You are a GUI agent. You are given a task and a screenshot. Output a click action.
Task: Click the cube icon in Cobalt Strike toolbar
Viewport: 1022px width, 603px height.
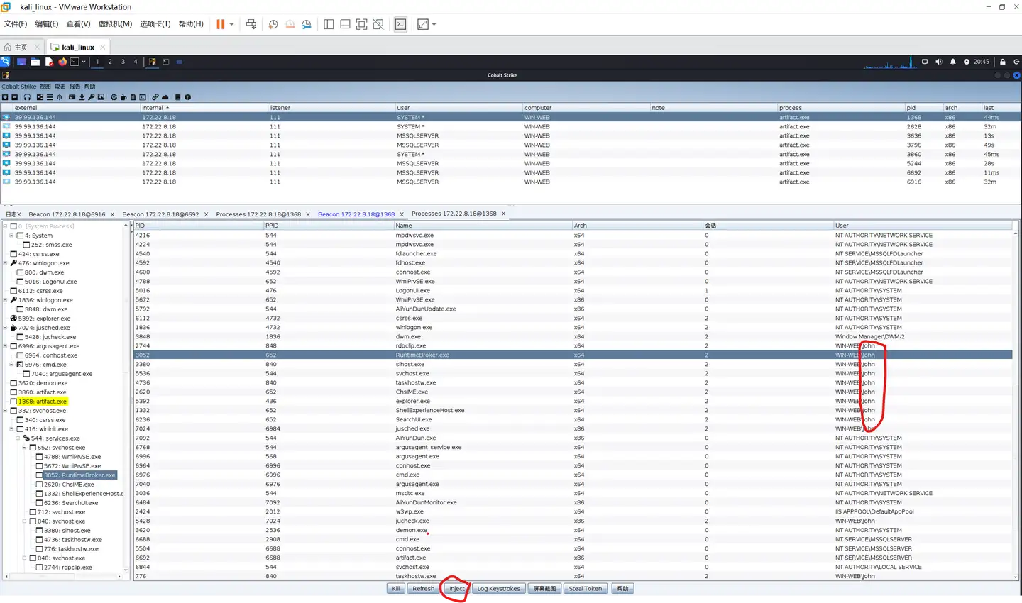[187, 97]
